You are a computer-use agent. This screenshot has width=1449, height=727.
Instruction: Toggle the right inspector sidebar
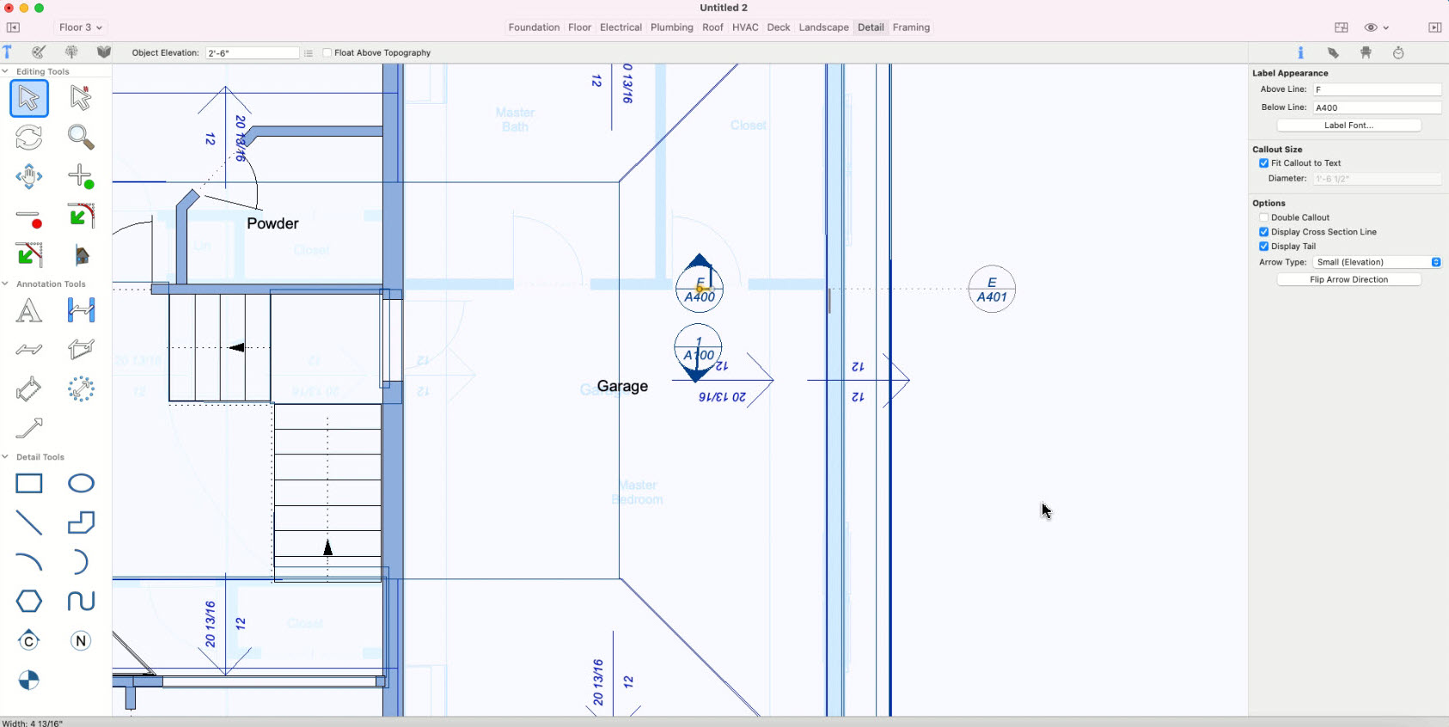point(1434,27)
